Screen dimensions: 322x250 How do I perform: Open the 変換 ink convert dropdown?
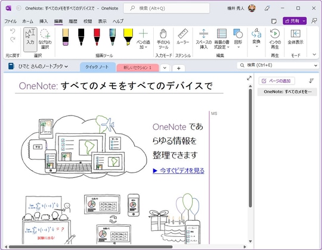point(256,38)
